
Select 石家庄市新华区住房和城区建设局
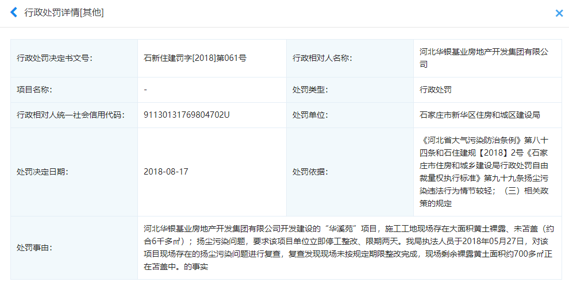(480, 115)
